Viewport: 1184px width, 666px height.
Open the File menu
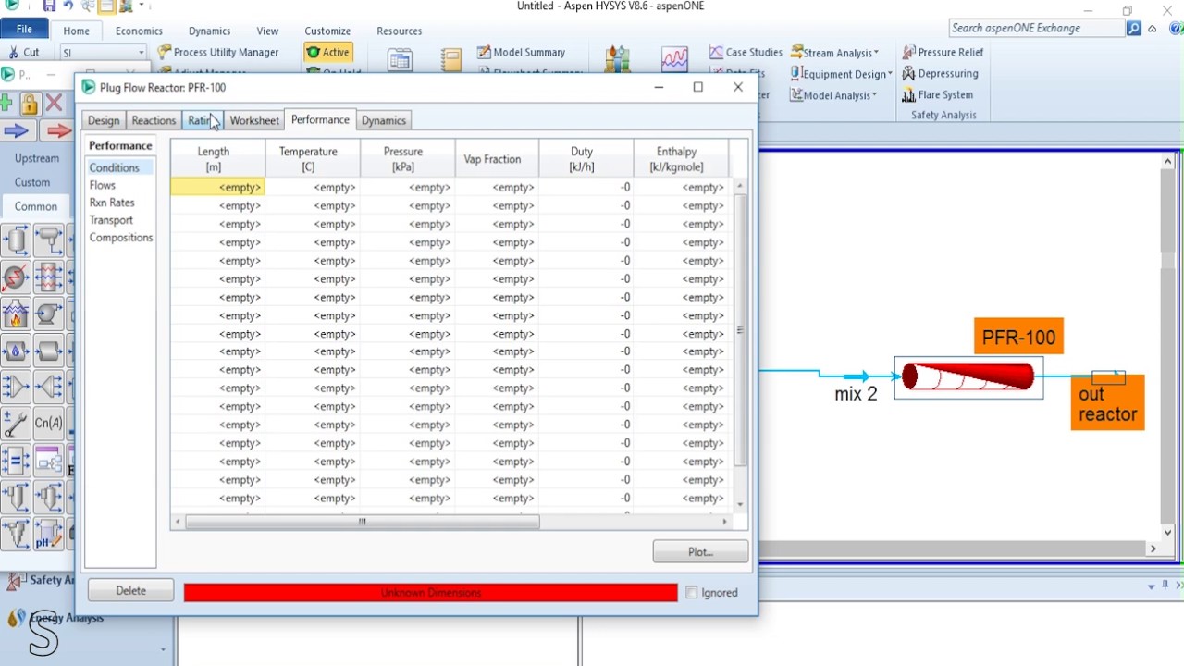point(24,31)
